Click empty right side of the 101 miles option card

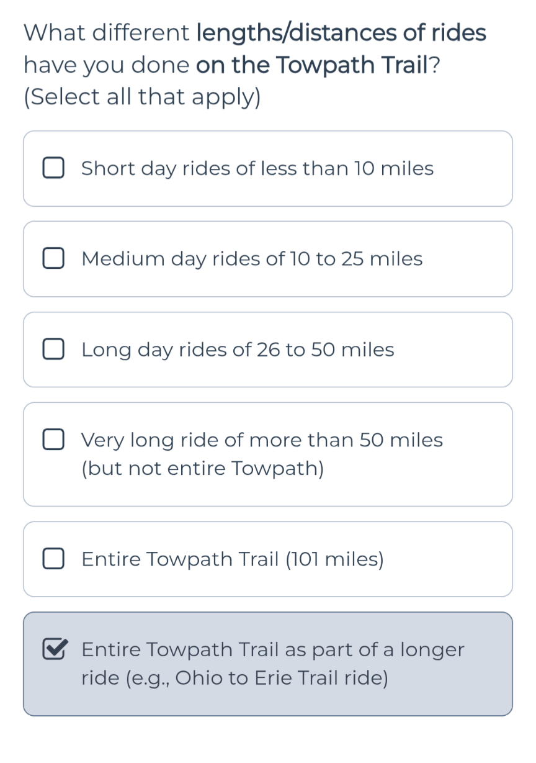point(459,559)
